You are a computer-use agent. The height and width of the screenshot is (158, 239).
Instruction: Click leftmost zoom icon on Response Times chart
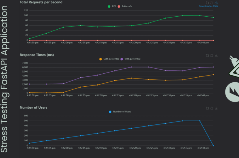(x=207, y=56)
